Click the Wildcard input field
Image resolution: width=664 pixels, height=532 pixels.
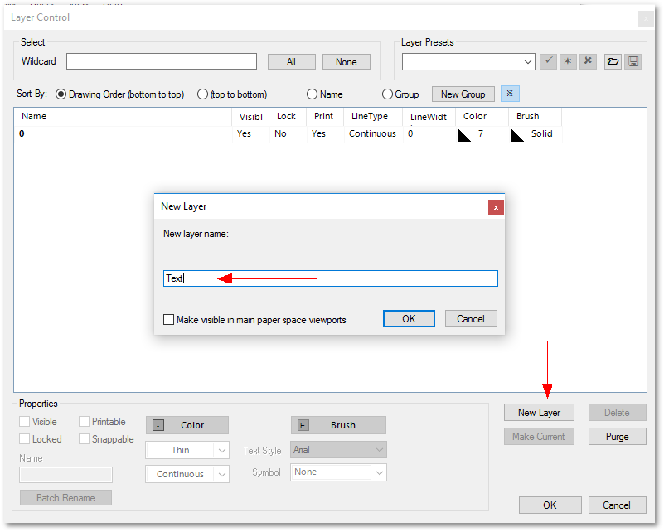(162, 61)
